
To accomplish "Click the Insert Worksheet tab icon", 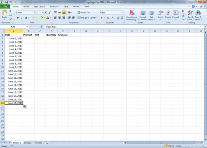I will [x=47, y=143].
